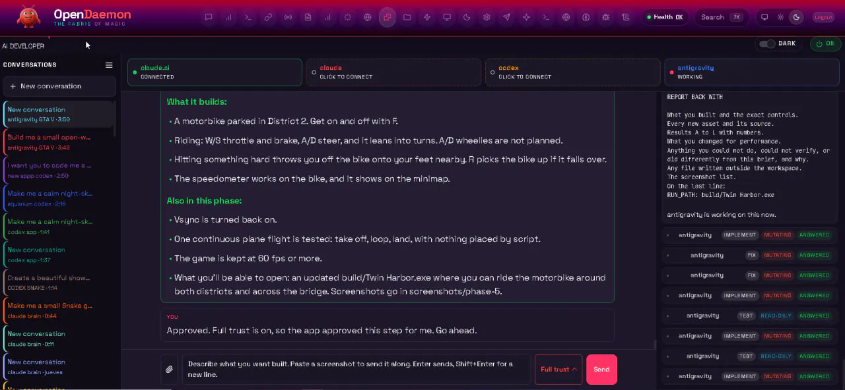This screenshot has width=845, height=390.
Task: Expand the second antigravity FIX entry
Action: [751, 275]
